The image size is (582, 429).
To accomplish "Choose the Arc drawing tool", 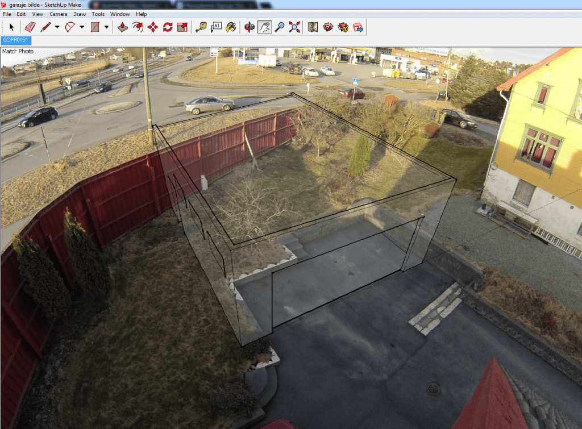I will [70, 27].
